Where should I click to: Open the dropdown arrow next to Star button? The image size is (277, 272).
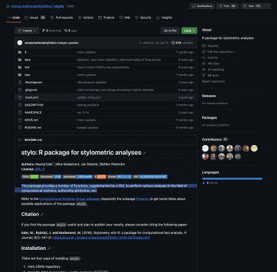coord(267,6)
